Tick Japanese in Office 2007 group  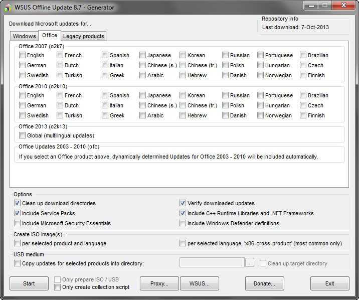pyautogui.click(x=142, y=55)
